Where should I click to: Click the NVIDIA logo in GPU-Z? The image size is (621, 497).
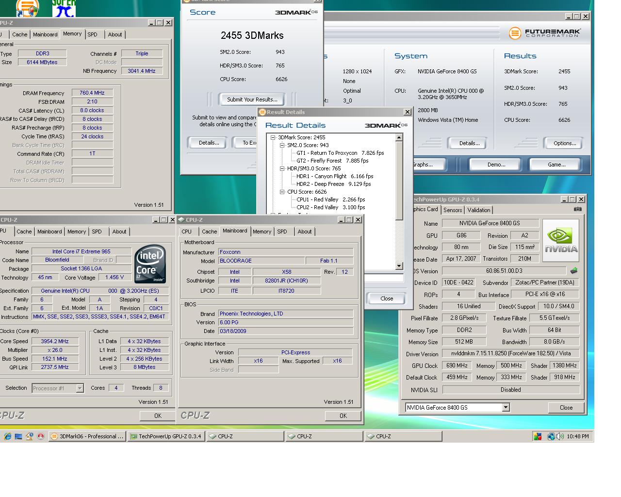click(561, 240)
